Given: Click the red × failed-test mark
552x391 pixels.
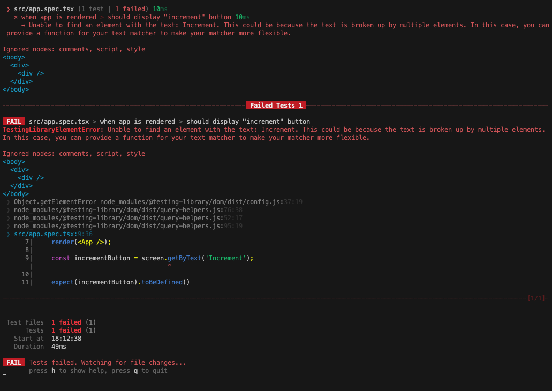Looking at the screenshot, I should (16, 17).
